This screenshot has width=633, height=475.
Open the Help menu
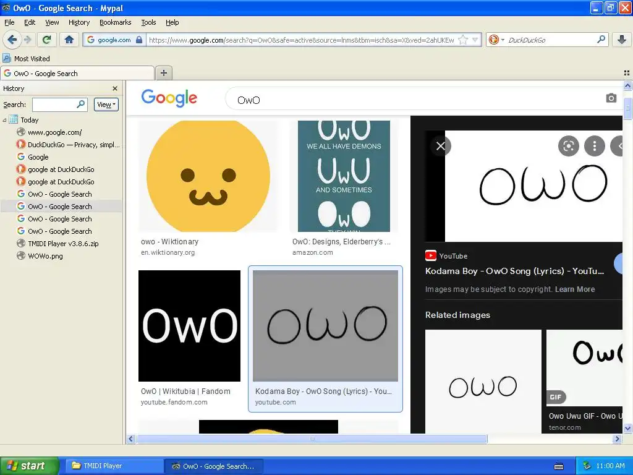(172, 22)
